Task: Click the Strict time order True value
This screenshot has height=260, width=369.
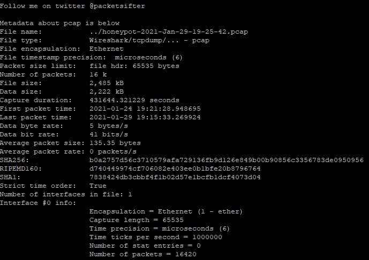Action: tap(98, 186)
